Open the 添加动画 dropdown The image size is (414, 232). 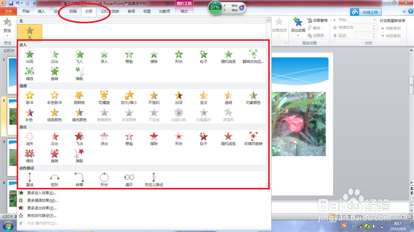click(298, 28)
